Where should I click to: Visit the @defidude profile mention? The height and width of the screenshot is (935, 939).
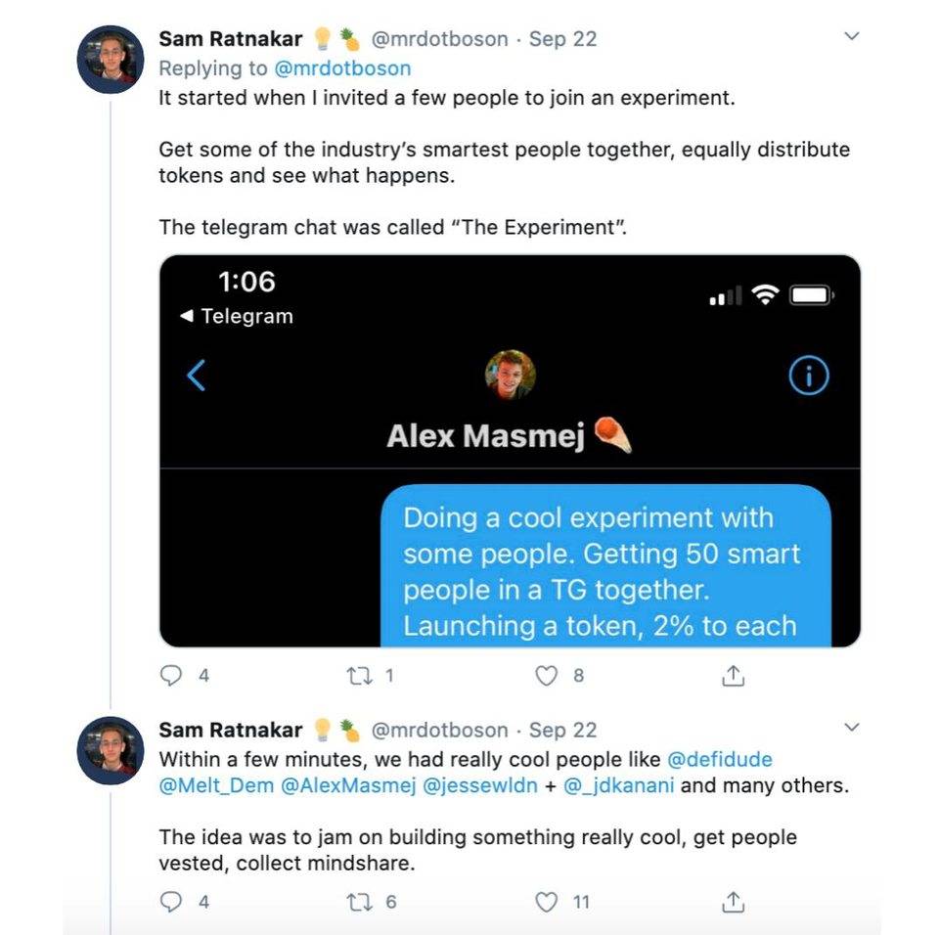[719, 760]
